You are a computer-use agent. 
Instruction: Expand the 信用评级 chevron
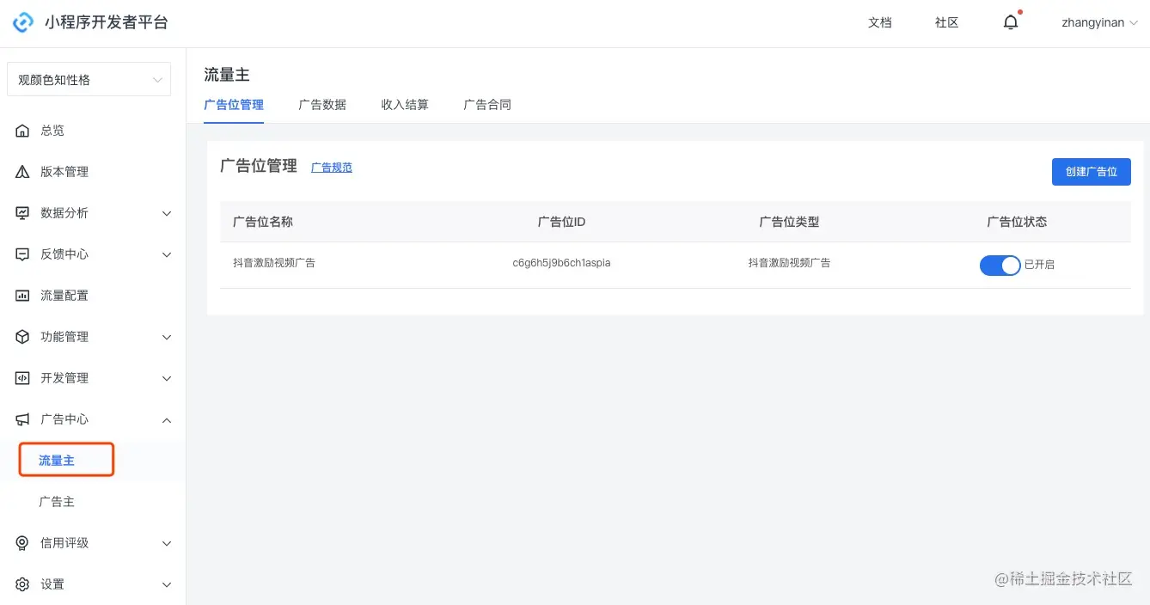pos(167,543)
